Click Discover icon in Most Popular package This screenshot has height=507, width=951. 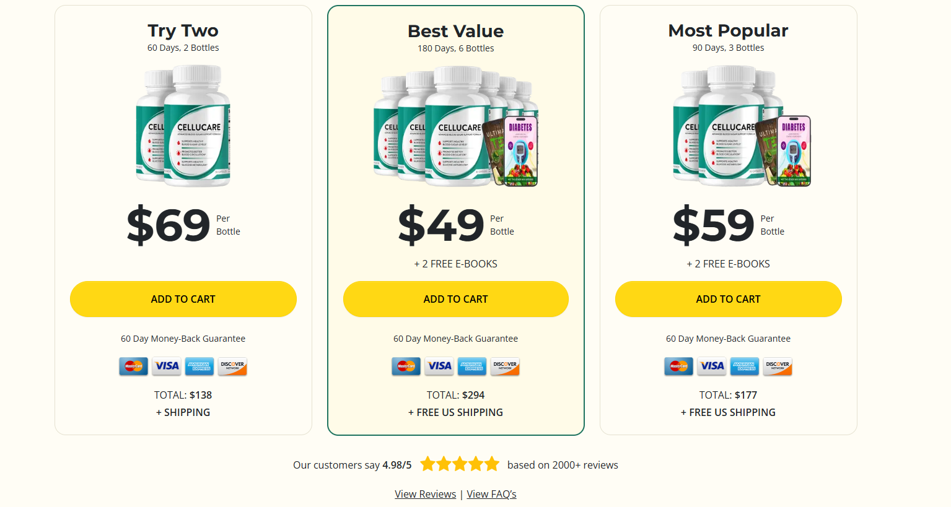pos(778,366)
